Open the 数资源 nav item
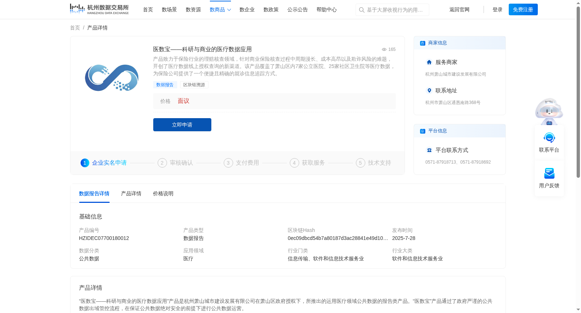The height and width of the screenshot is (313, 581). coord(194,10)
